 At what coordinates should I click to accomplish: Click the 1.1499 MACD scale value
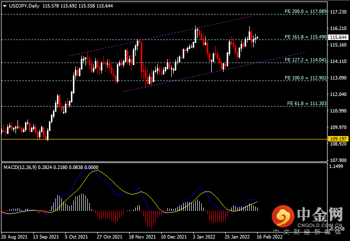336,166
